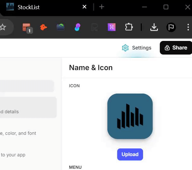Click the purple and blue blob extension

coord(77,27)
